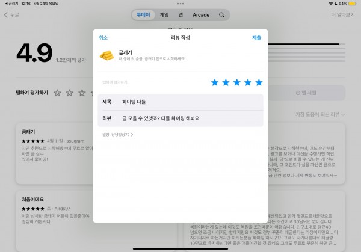Set the fifth blue rating star
The height and width of the screenshot is (252, 361).
pyautogui.click(x=259, y=82)
